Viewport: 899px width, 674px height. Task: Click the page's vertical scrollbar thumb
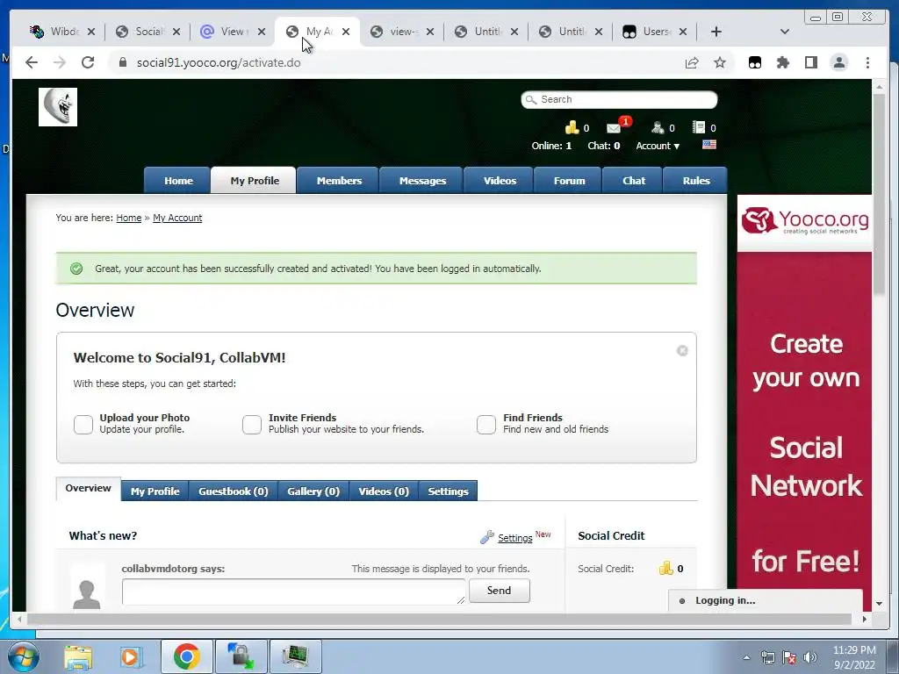coord(879,195)
